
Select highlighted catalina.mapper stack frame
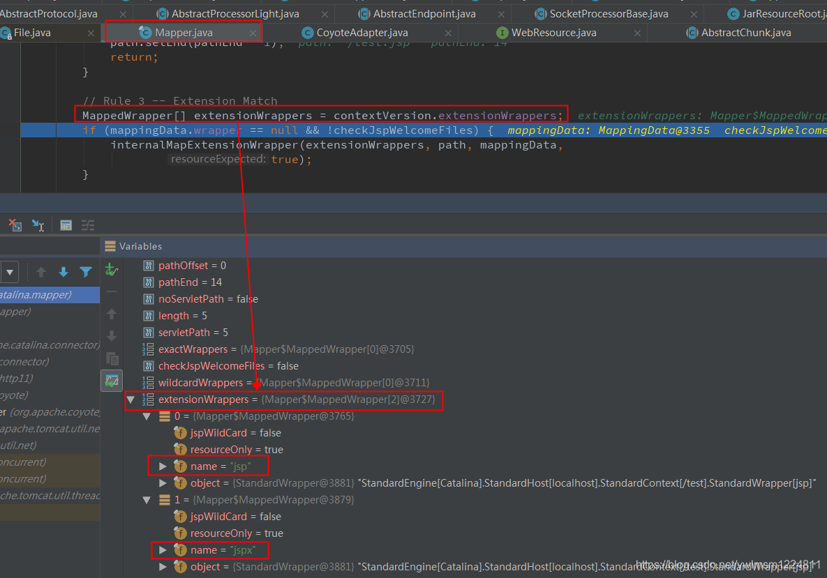[x=50, y=295]
